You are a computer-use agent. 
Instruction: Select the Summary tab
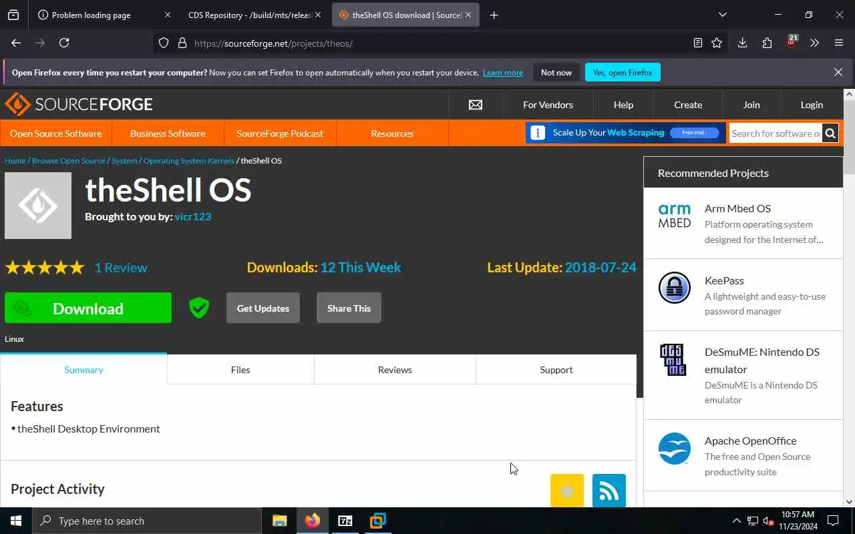click(x=83, y=369)
